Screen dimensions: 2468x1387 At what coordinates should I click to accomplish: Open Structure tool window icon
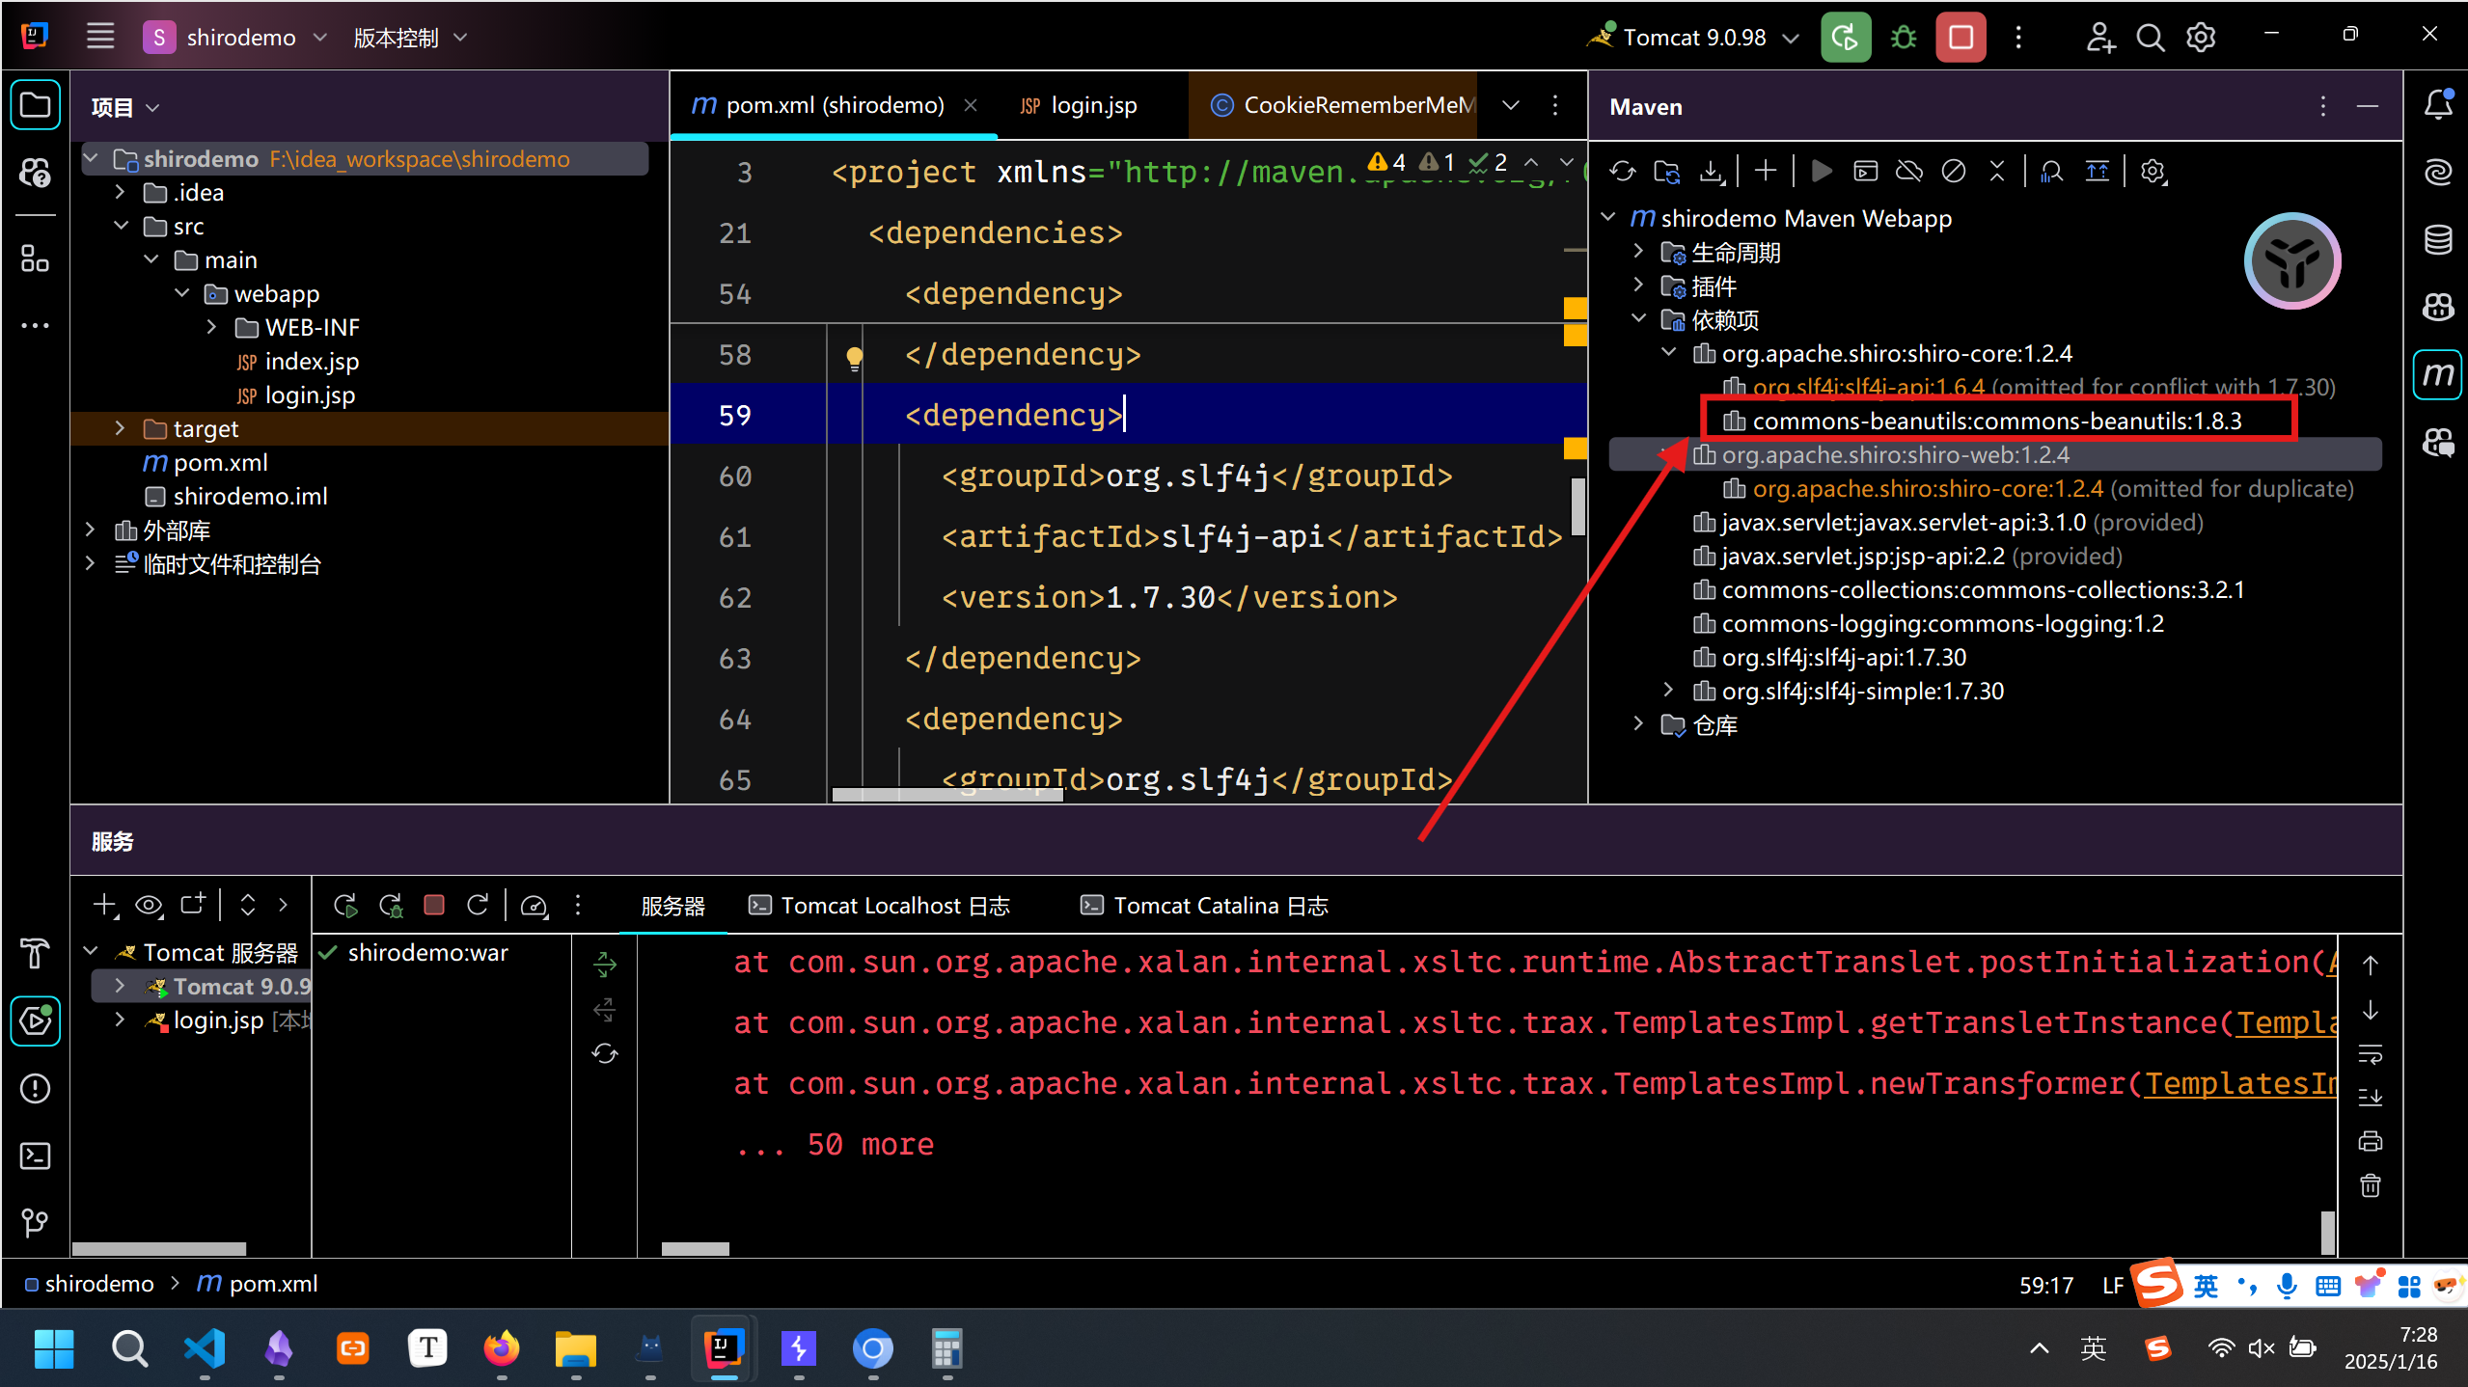[36, 258]
